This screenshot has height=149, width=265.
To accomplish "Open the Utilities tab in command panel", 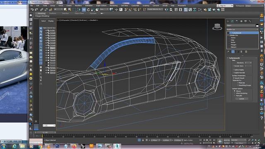I will (x=250, y=21).
